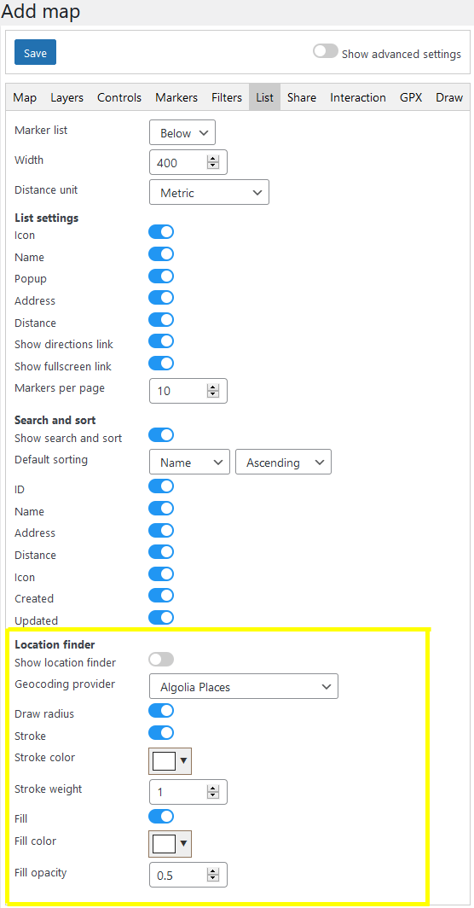
Task: Switch to the Markers tab
Action: 176,97
